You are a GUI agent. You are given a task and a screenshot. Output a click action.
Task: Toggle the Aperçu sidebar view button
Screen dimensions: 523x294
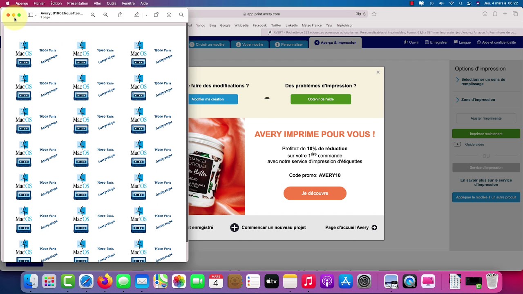[x=30, y=15]
